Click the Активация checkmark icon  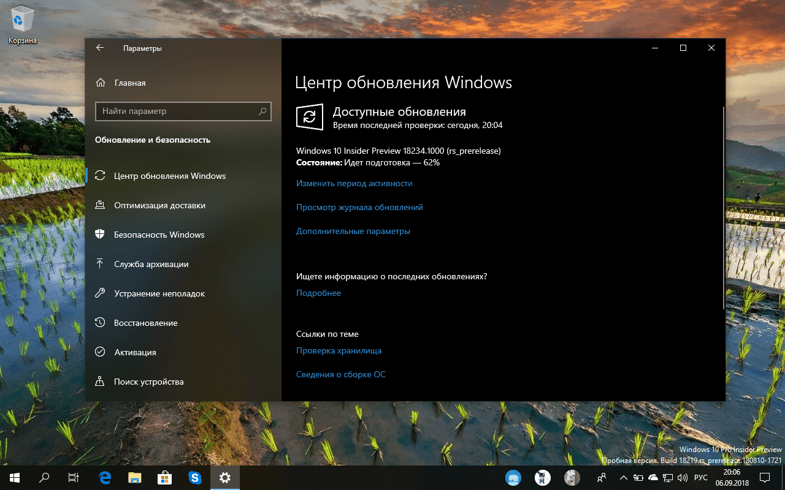point(100,352)
